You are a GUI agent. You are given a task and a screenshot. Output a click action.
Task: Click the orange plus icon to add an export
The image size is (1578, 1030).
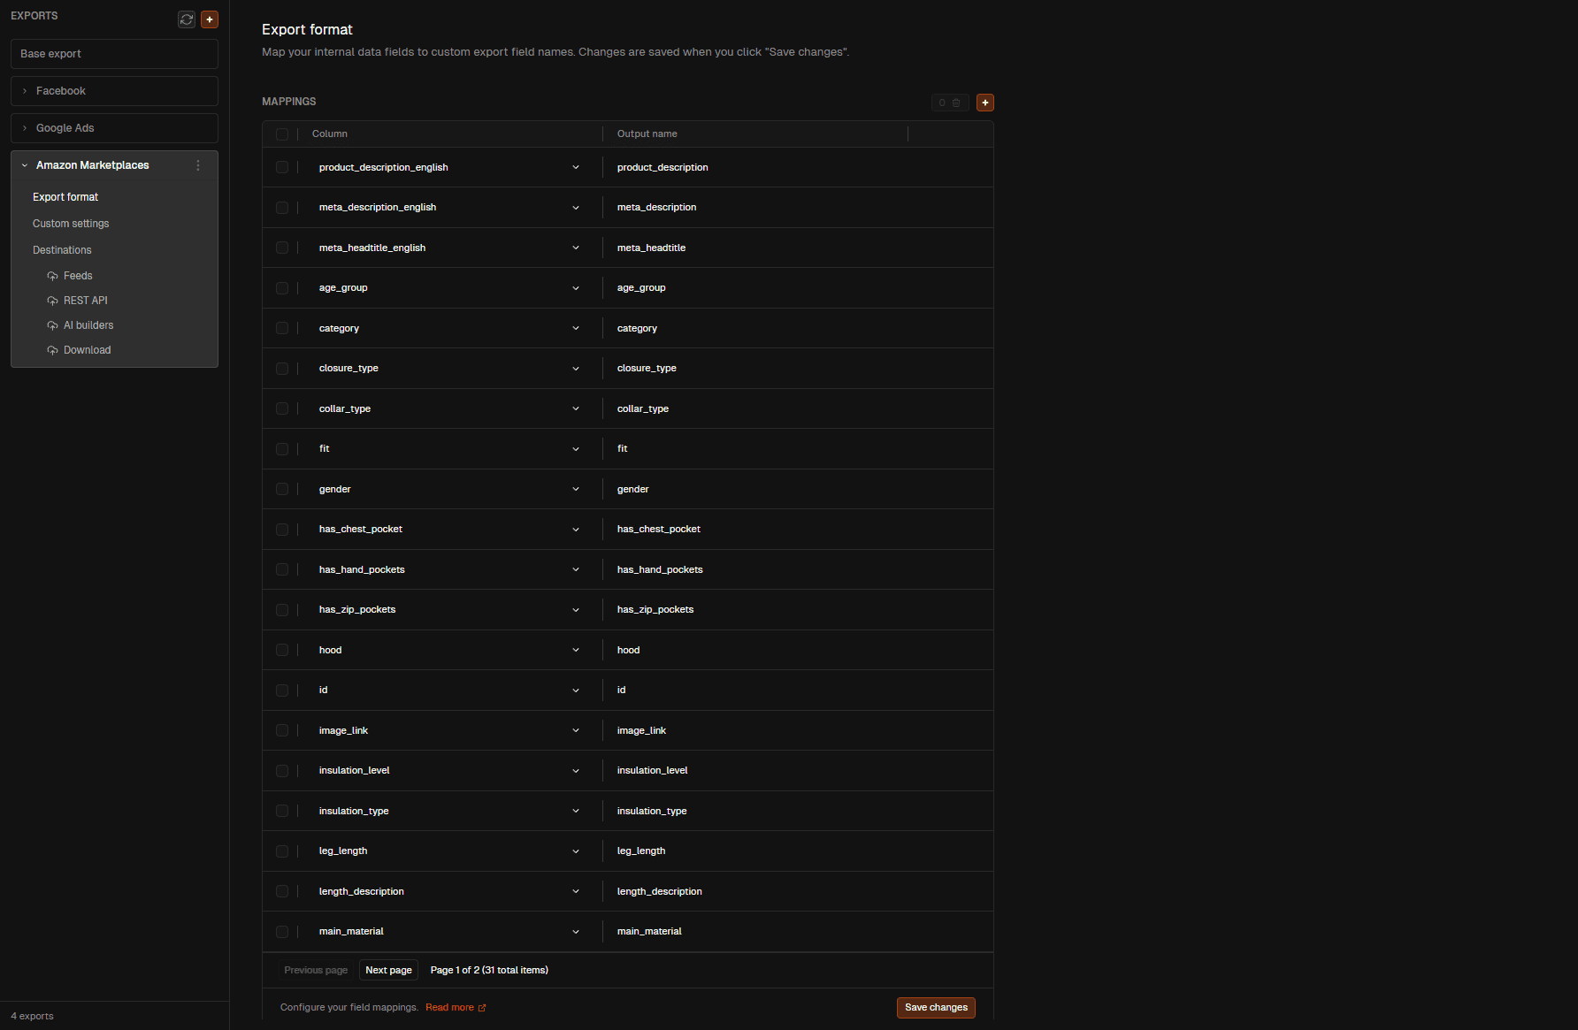click(x=210, y=19)
